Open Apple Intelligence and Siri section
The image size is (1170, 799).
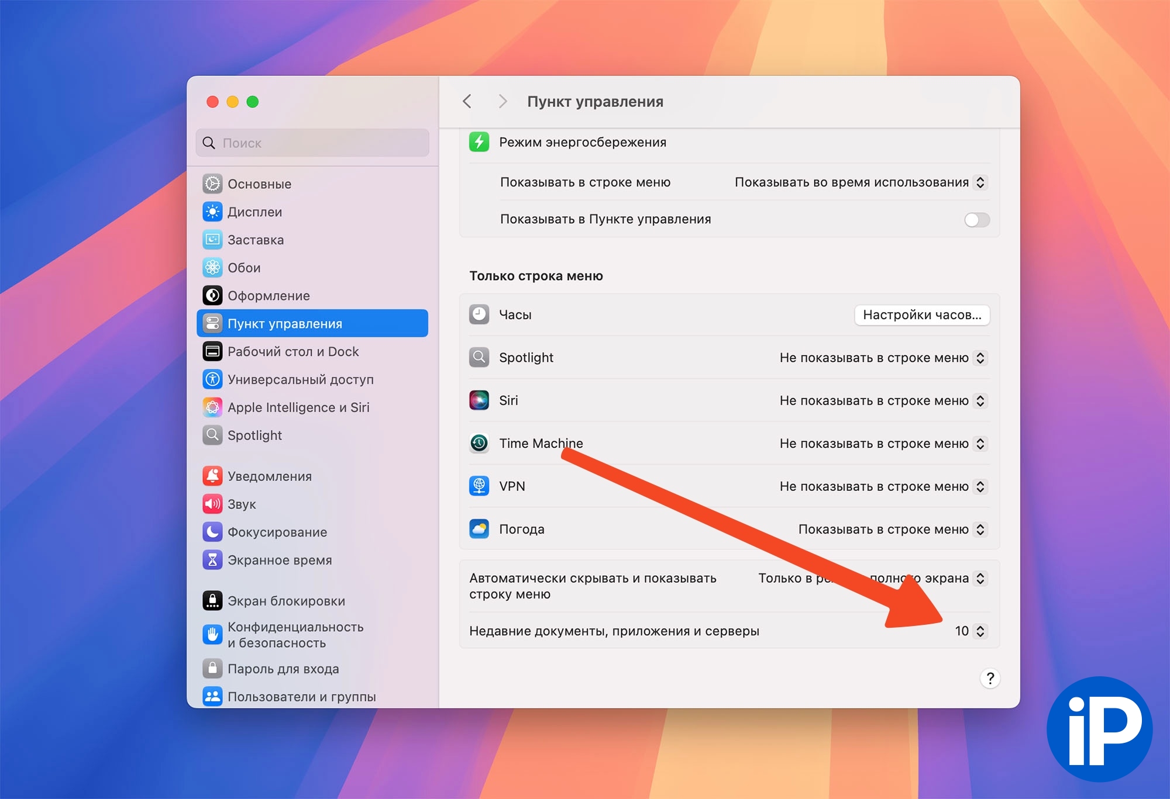(298, 407)
